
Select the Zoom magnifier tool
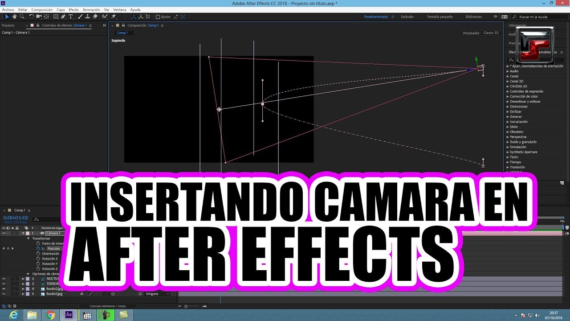[x=21, y=16]
